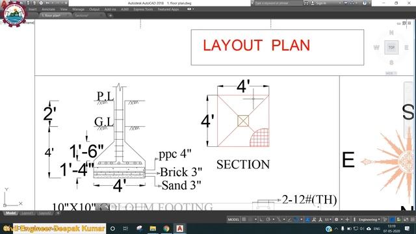Click the W direction on ViewCube compass
The image size is (416, 234).
click(x=376, y=47)
